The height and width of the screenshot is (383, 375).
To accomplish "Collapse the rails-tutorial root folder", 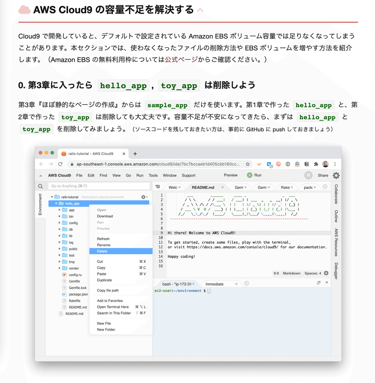I will (52, 197).
